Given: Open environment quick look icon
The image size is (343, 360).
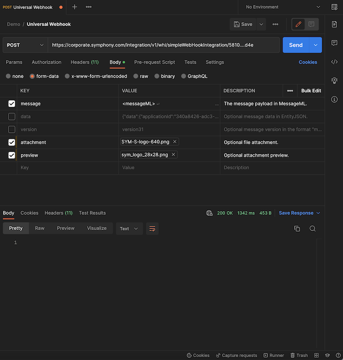Looking at the screenshot, I should (x=334, y=7).
